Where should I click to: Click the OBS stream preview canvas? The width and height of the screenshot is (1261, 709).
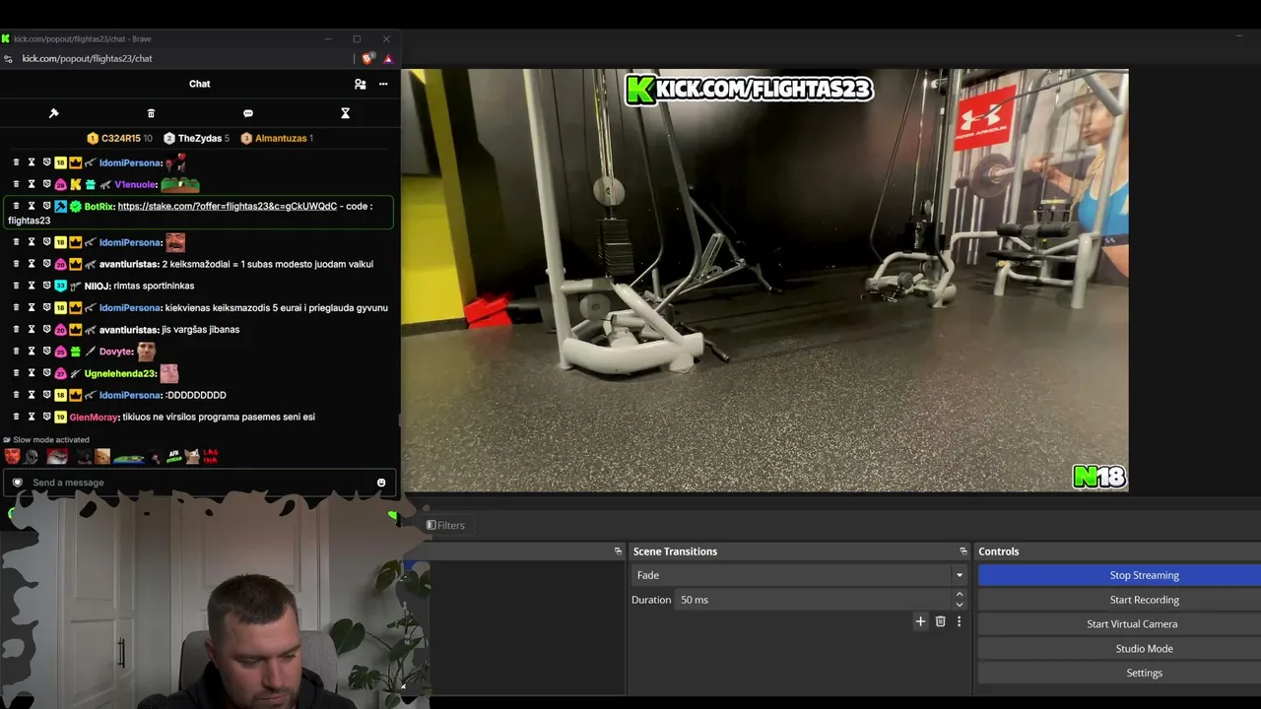[764, 281]
